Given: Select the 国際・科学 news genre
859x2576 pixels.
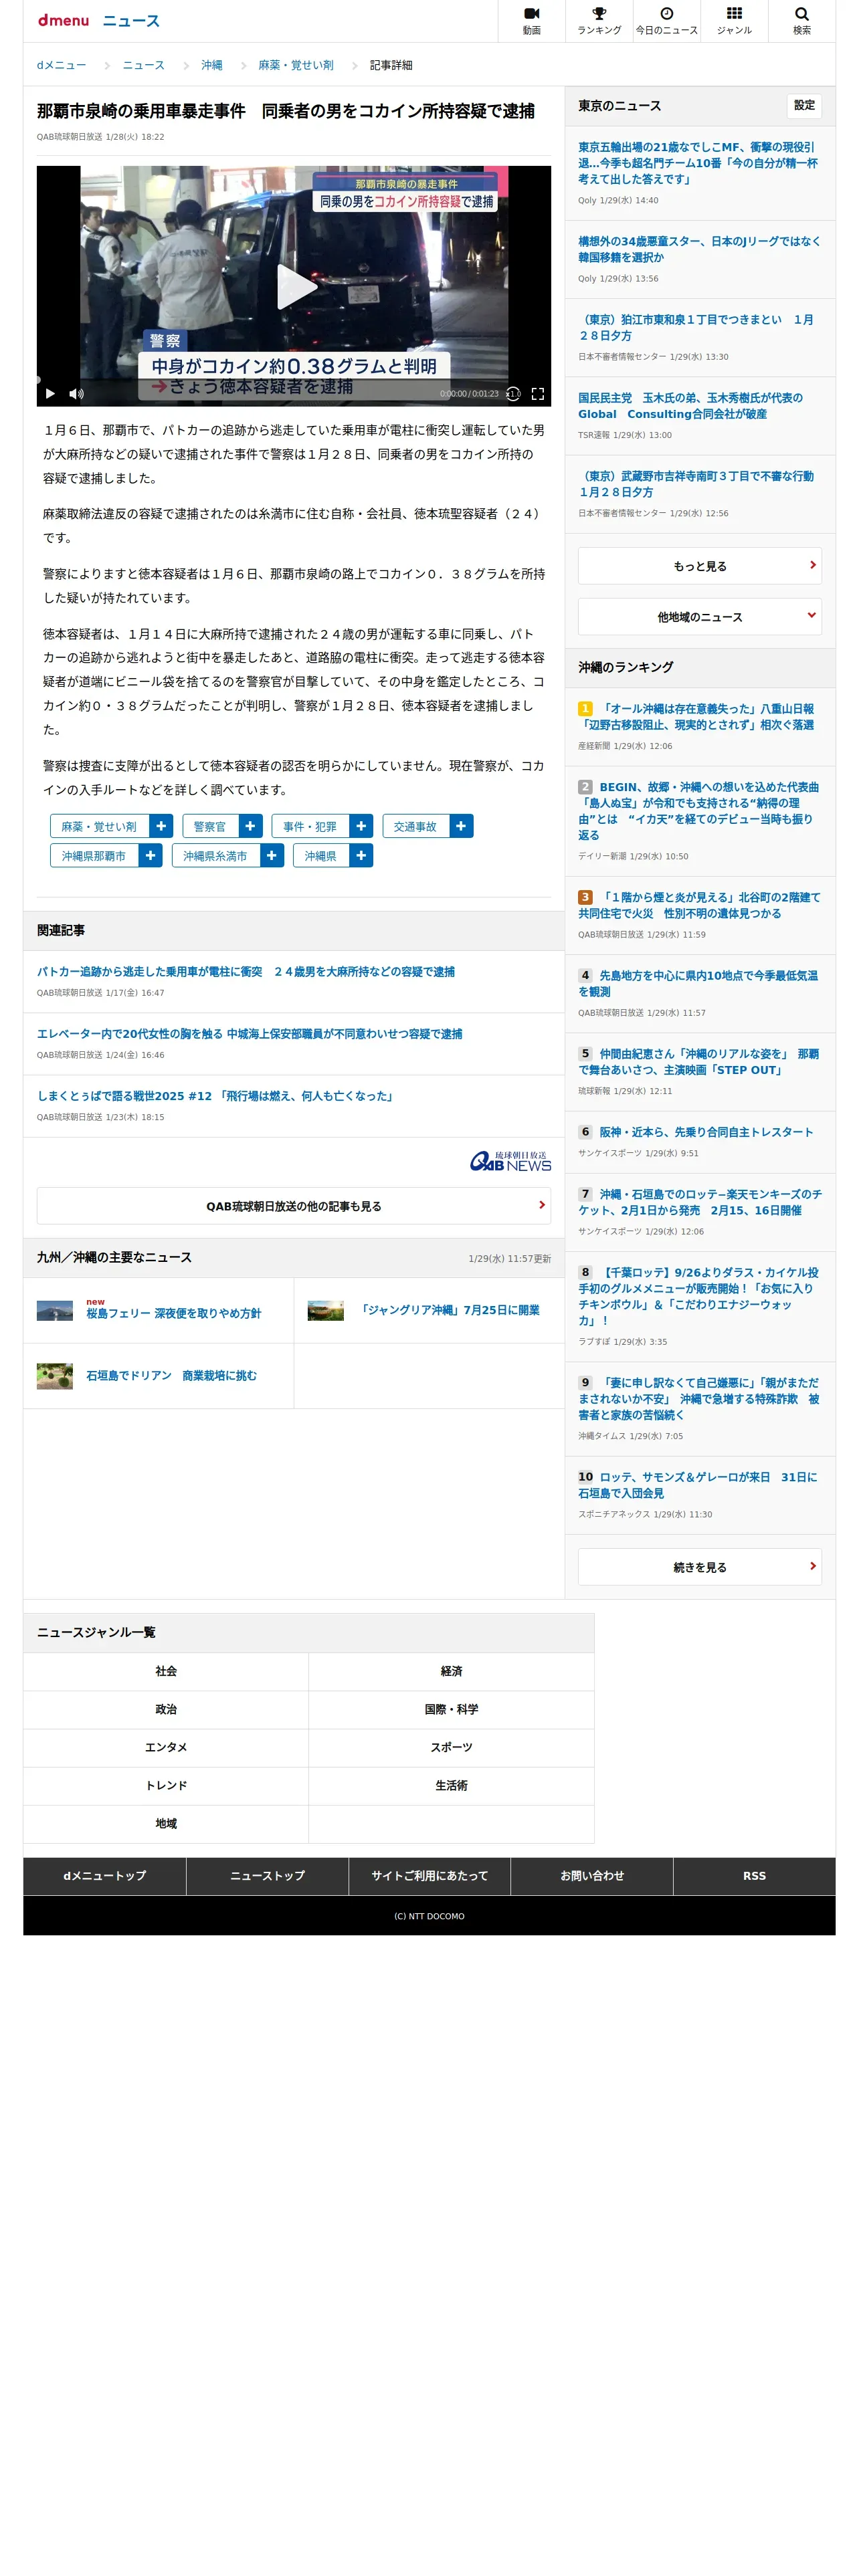Looking at the screenshot, I should pos(451,1709).
